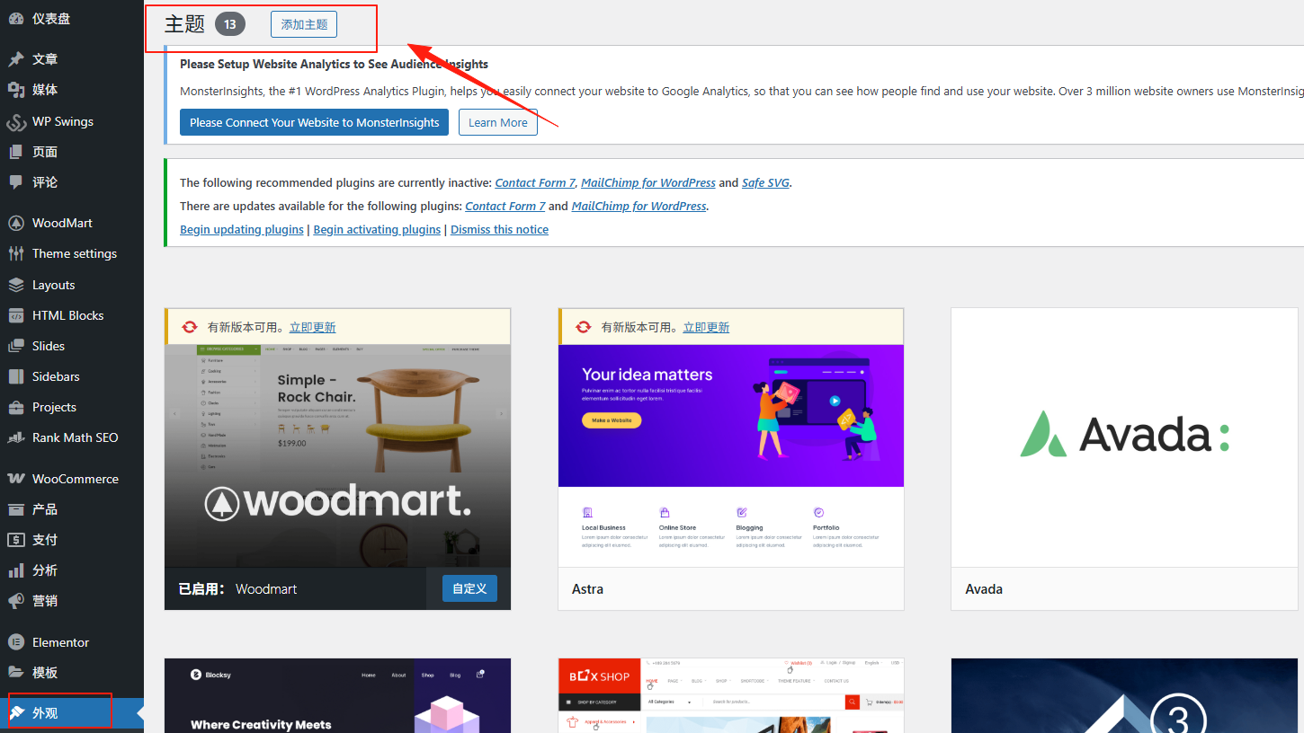Open the HTML Blocks menu item
The width and height of the screenshot is (1304, 733).
pyautogui.click(x=67, y=315)
